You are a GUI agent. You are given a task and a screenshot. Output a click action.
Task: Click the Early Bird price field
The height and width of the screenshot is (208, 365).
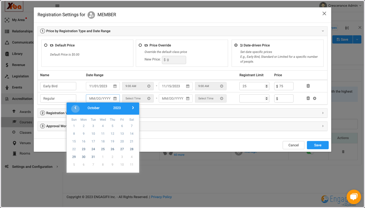[x=284, y=86]
